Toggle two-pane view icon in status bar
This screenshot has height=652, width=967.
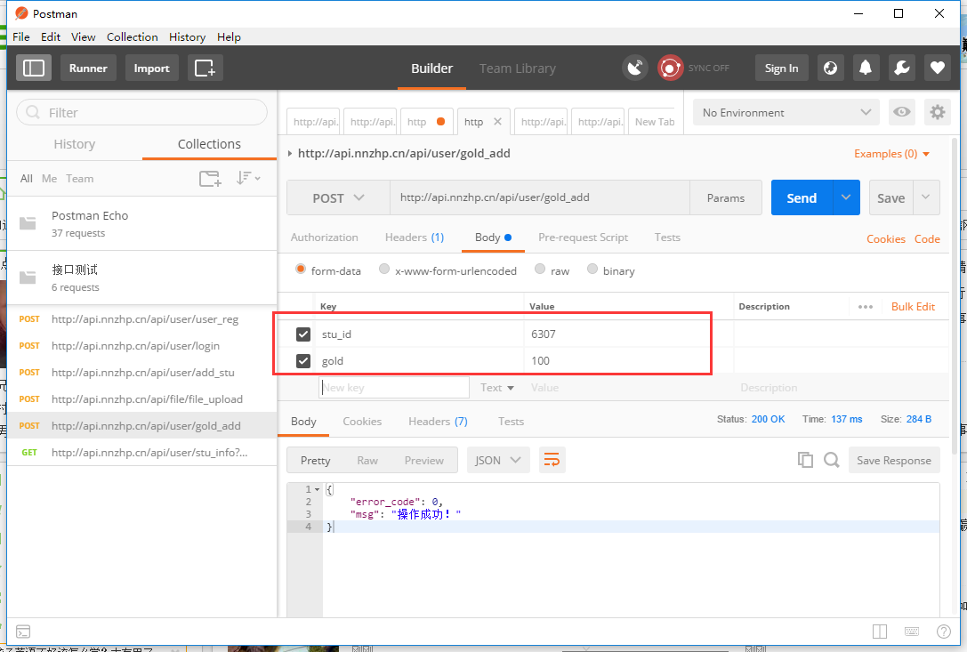[x=880, y=631]
